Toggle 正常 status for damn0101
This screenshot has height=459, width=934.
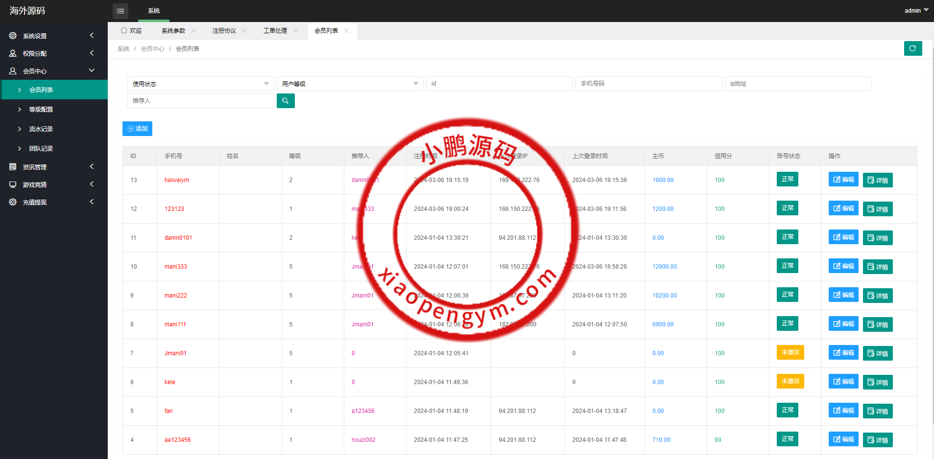(x=788, y=237)
